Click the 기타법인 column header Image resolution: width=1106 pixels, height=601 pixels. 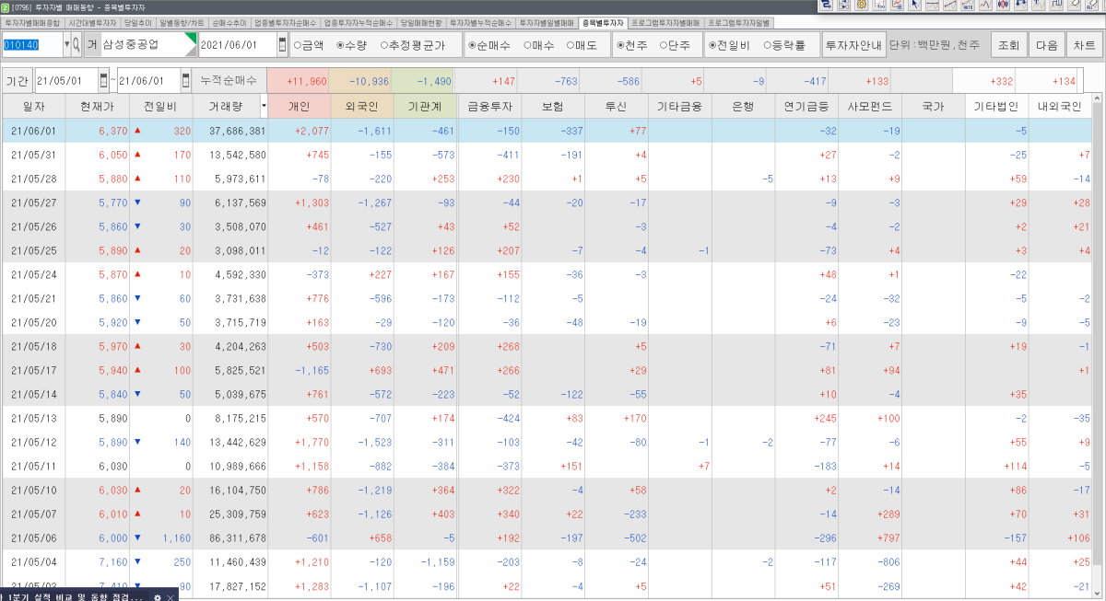pyautogui.click(x=997, y=106)
